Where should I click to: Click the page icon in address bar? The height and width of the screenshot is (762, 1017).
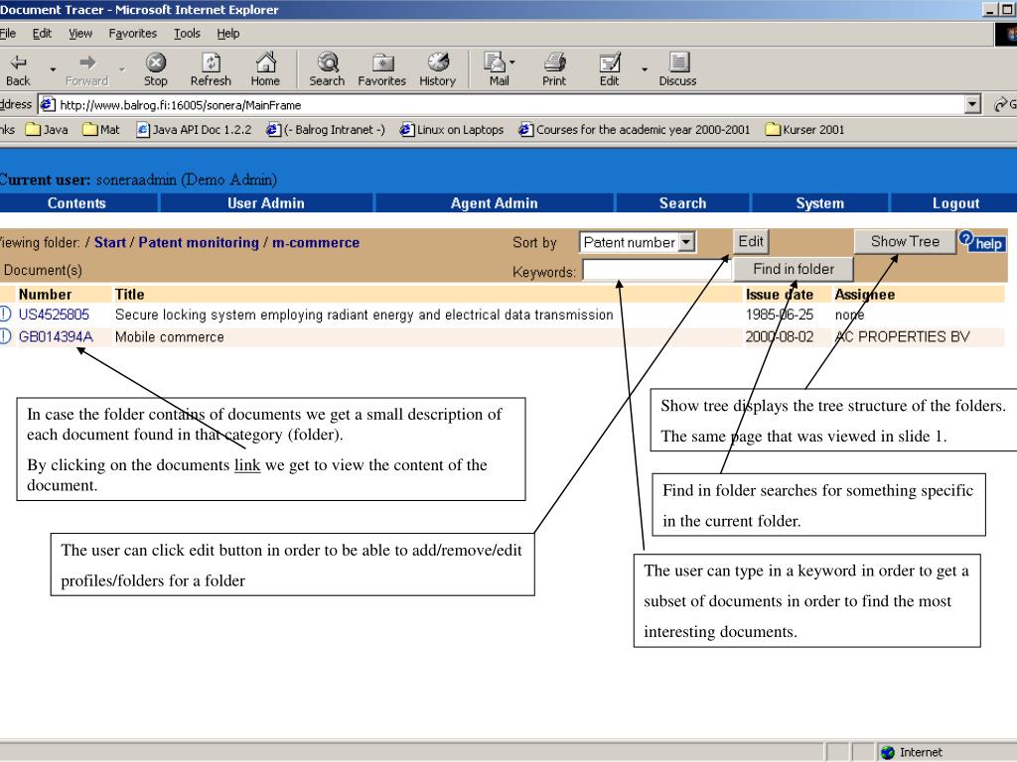(48, 104)
